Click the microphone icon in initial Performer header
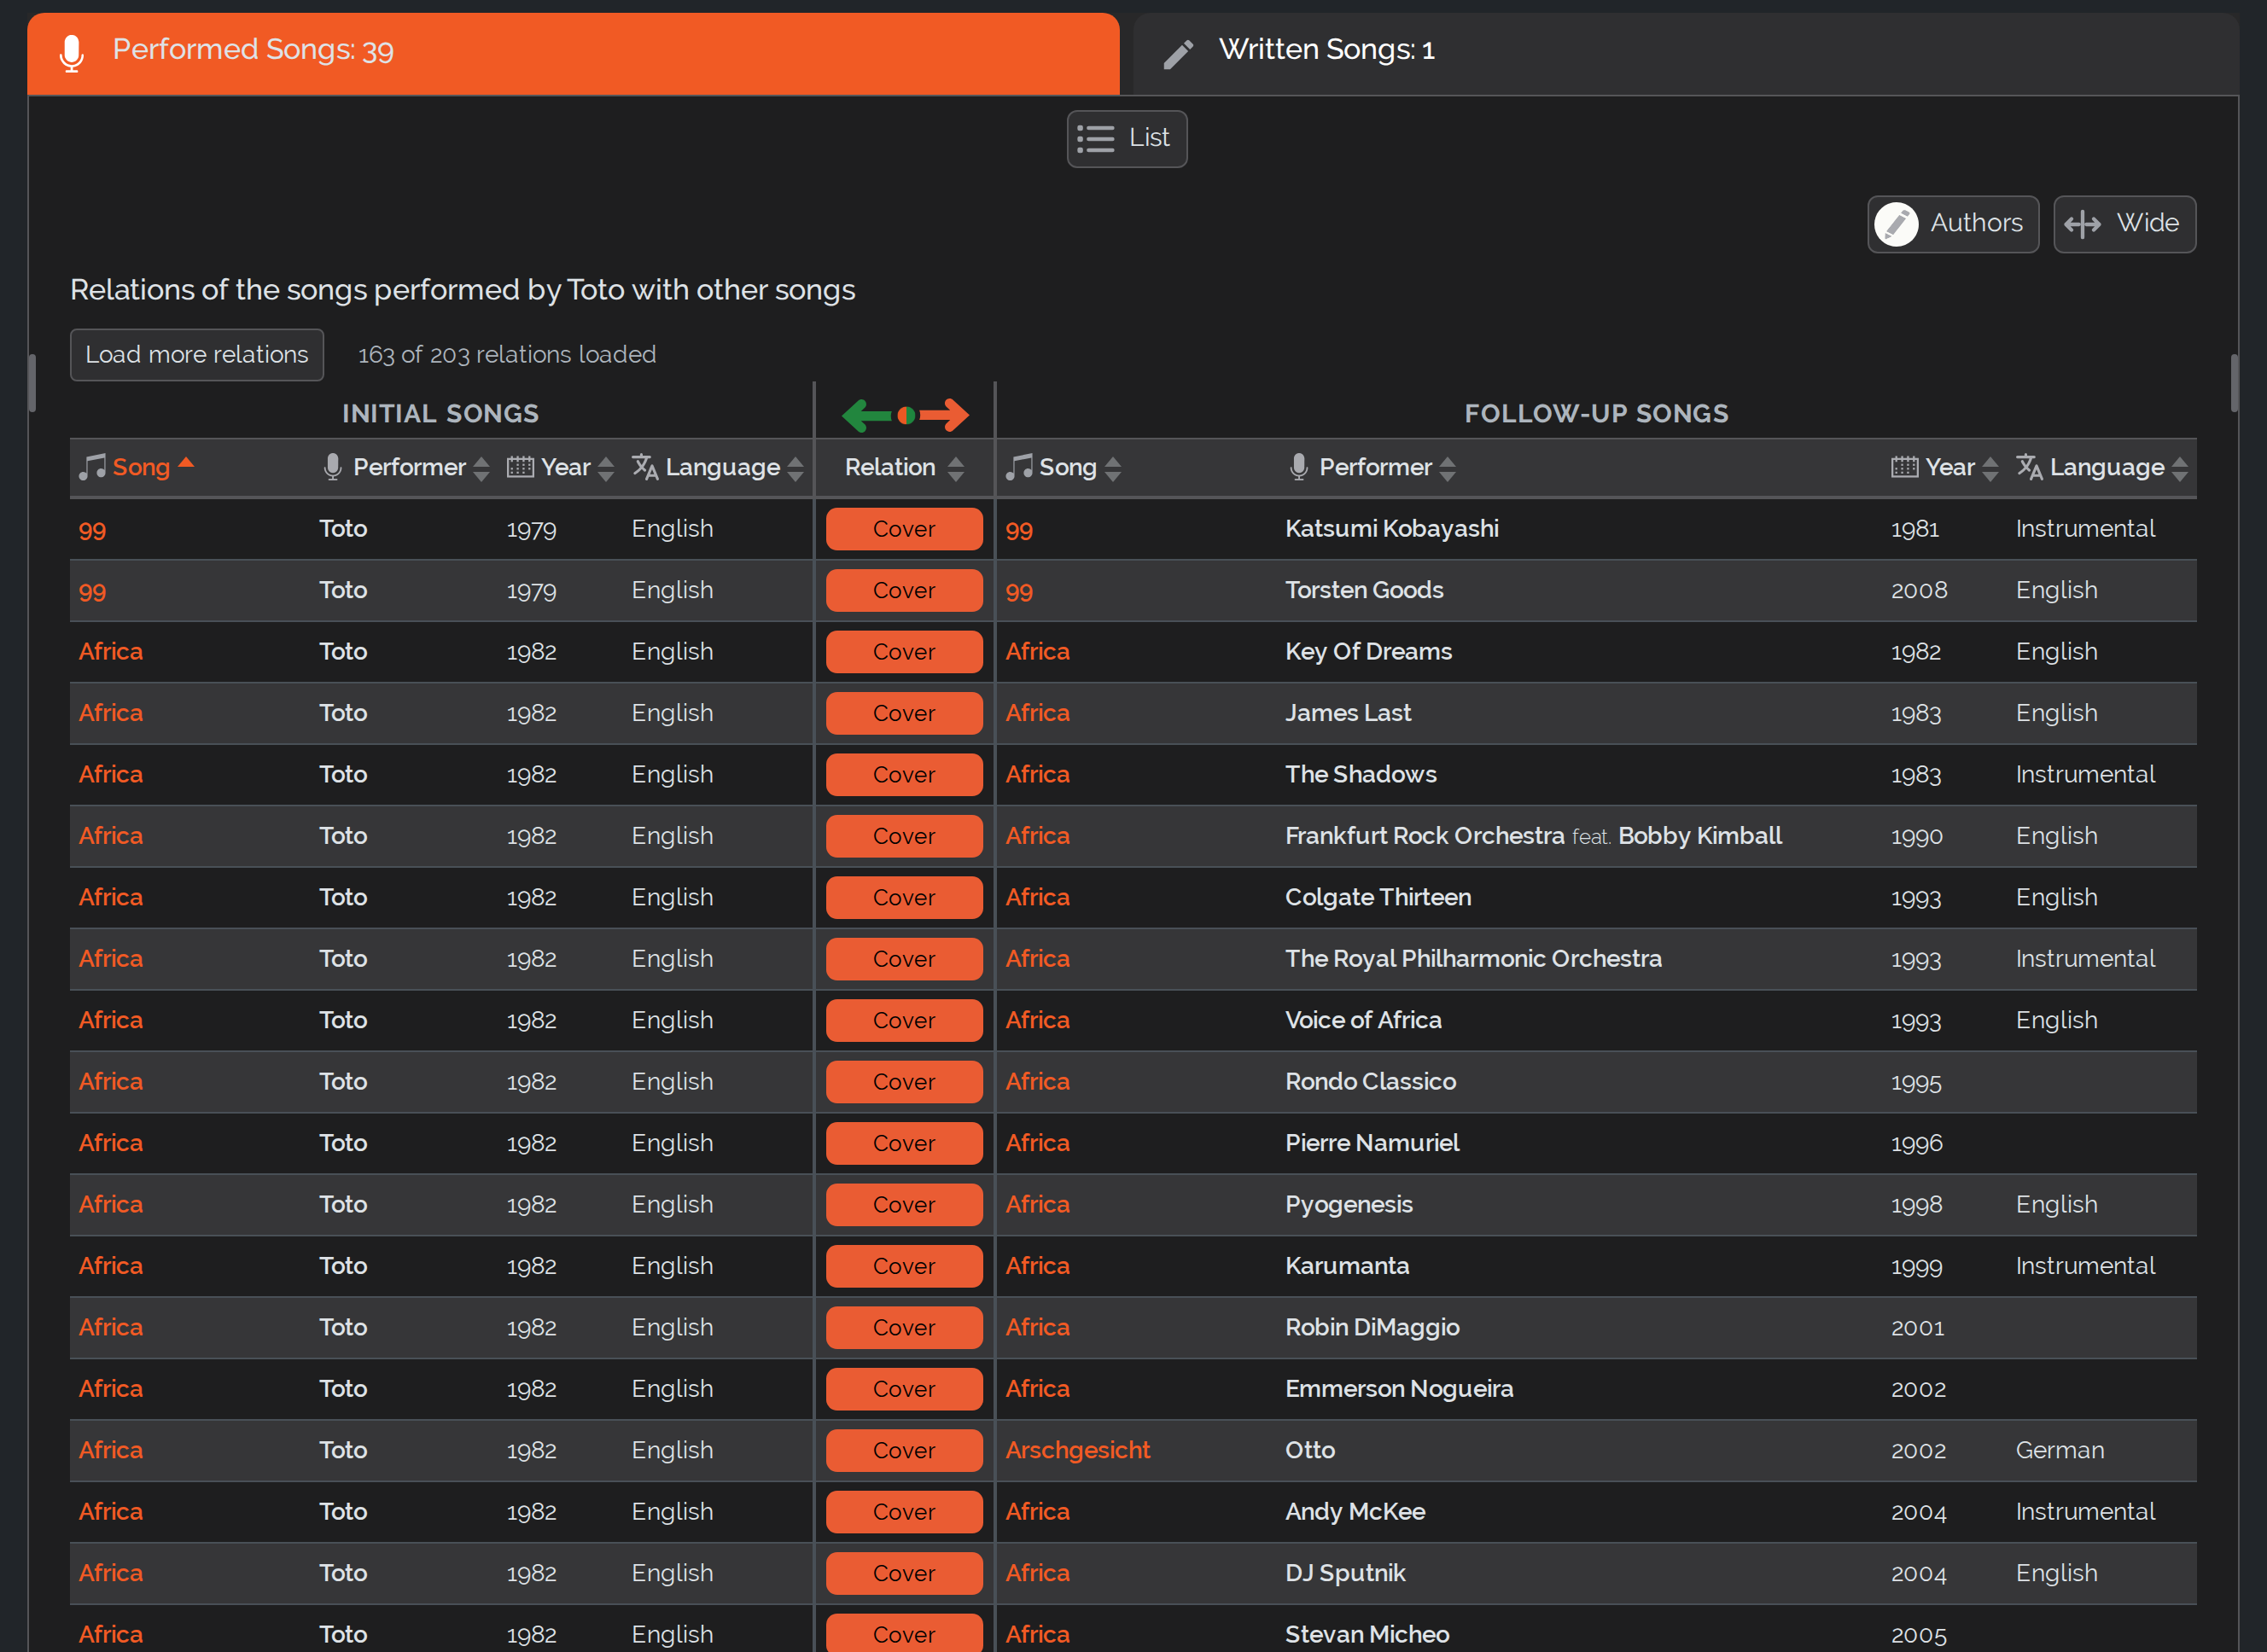2267x1652 pixels. 333,467
